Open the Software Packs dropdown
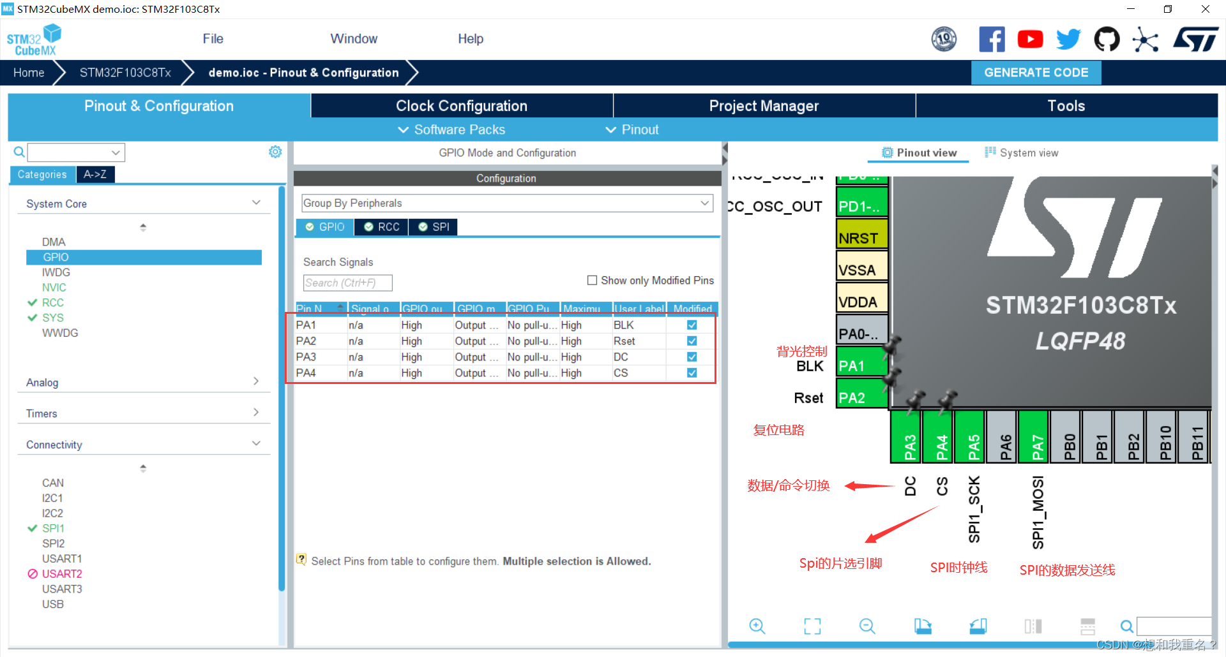 pos(451,129)
